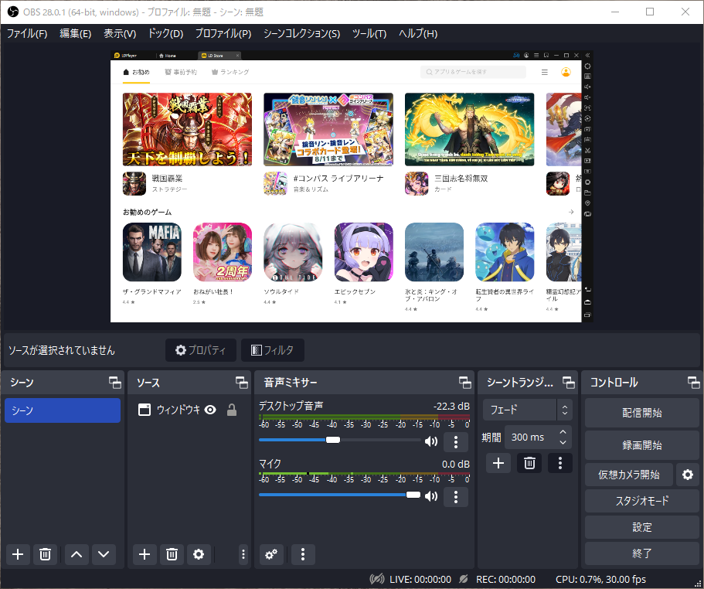
Task: Toggle the lock on the window capture source
Action: tap(231, 410)
